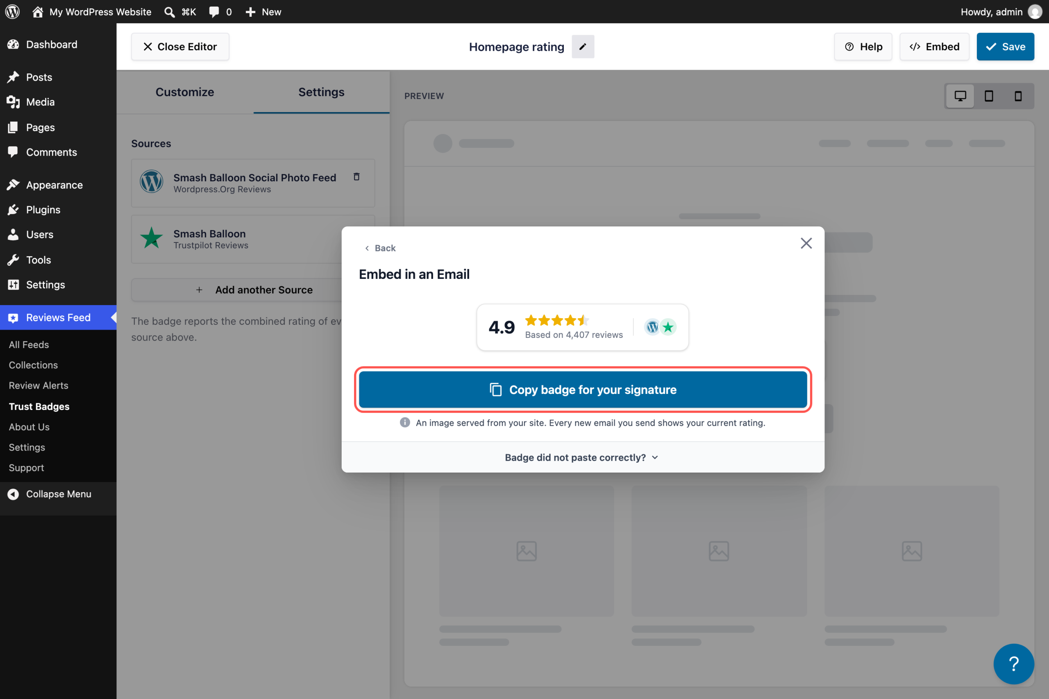
Task: Open the main WordPress Settings menu item
Action: pos(58,285)
